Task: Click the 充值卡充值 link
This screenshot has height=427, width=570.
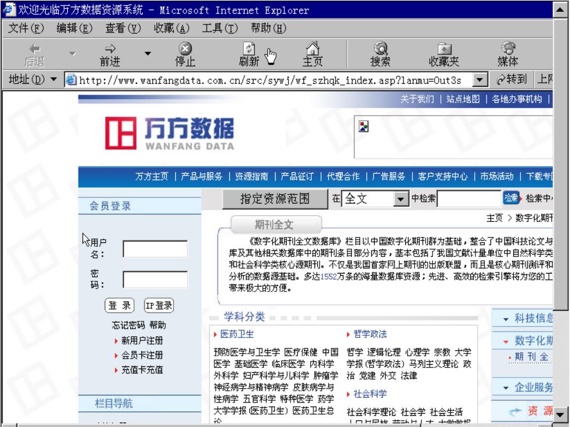Action: coord(142,370)
